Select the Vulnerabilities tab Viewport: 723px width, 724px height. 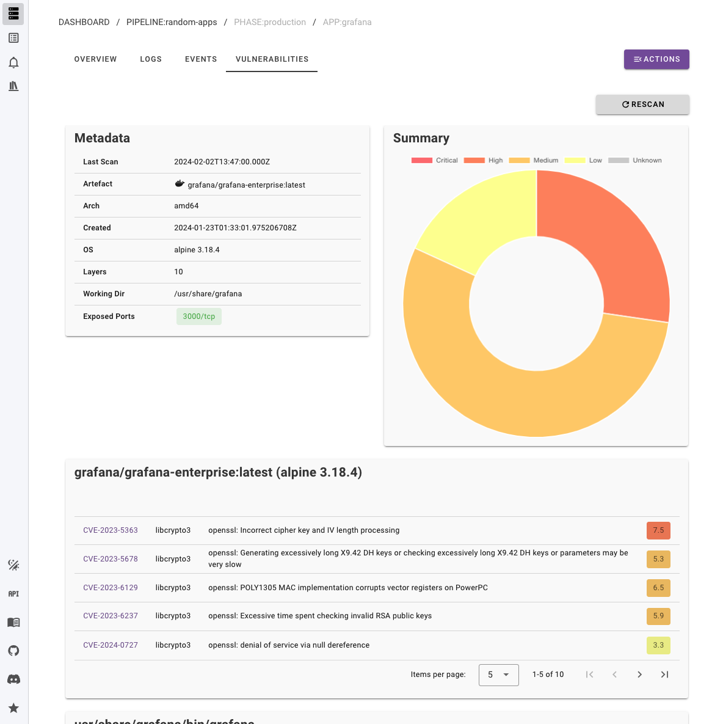(x=272, y=59)
